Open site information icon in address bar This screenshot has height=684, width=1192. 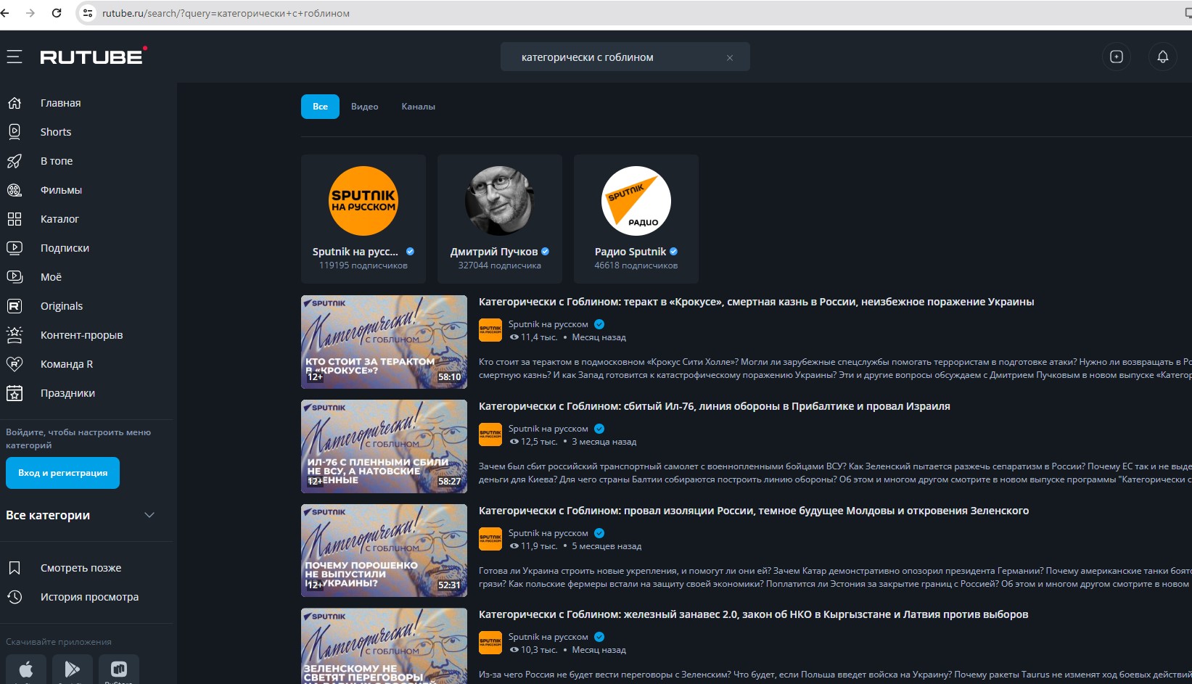click(x=88, y=13)
